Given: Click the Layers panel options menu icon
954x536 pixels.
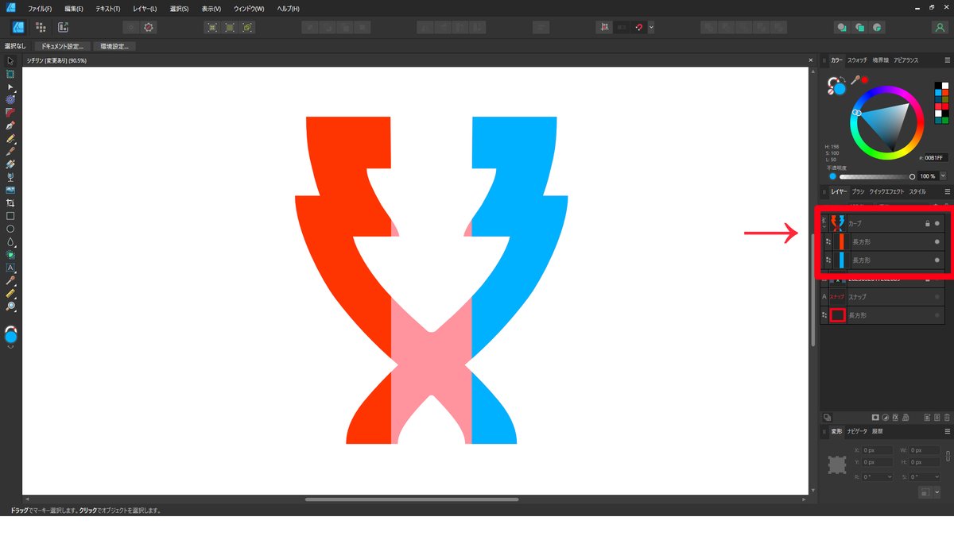Looking at the screenshot, I should click(947, 191).
